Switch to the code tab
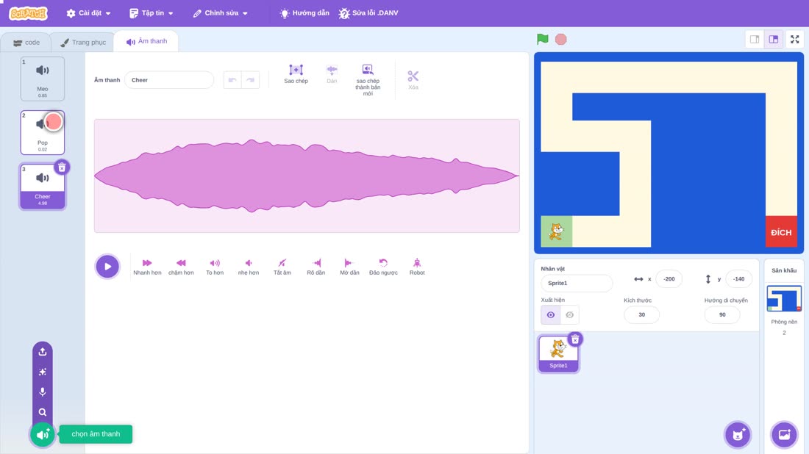This screenshot has height=454, width=809. (26, 43)
